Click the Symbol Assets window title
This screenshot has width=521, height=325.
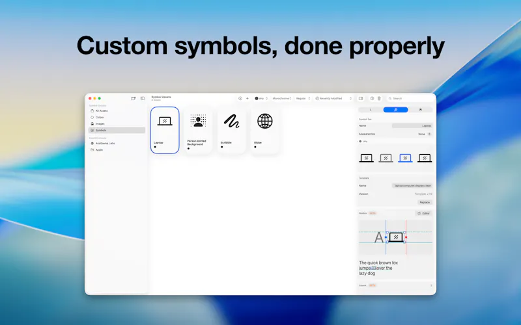(x=161, y=97)
